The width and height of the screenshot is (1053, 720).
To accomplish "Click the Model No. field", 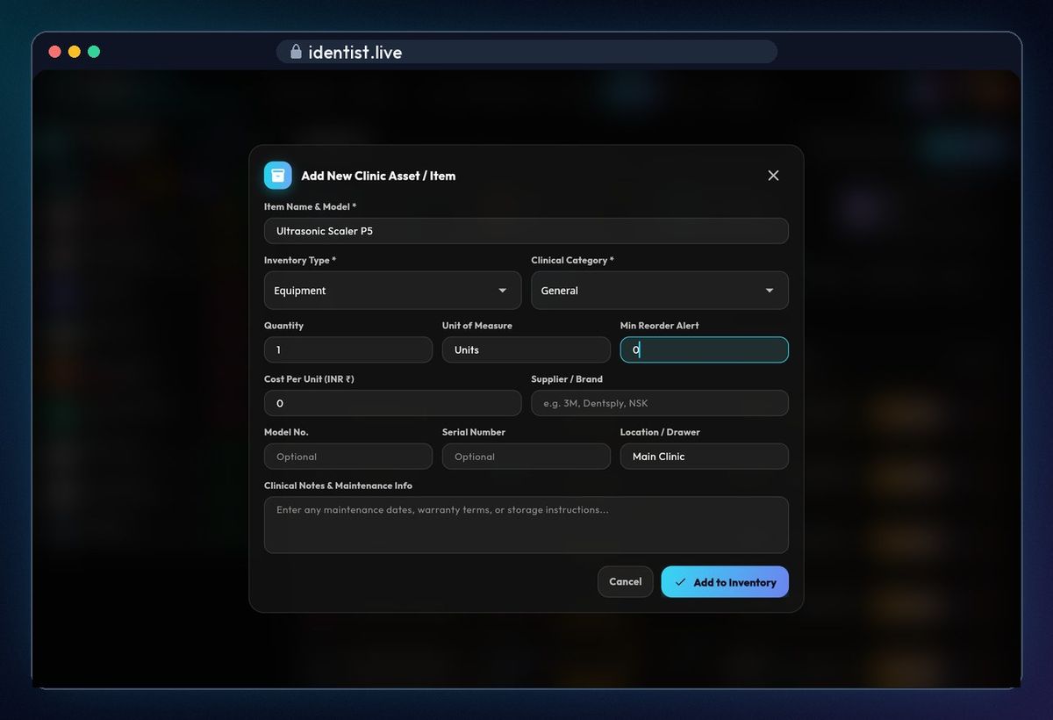I will (x=348, y=457).
